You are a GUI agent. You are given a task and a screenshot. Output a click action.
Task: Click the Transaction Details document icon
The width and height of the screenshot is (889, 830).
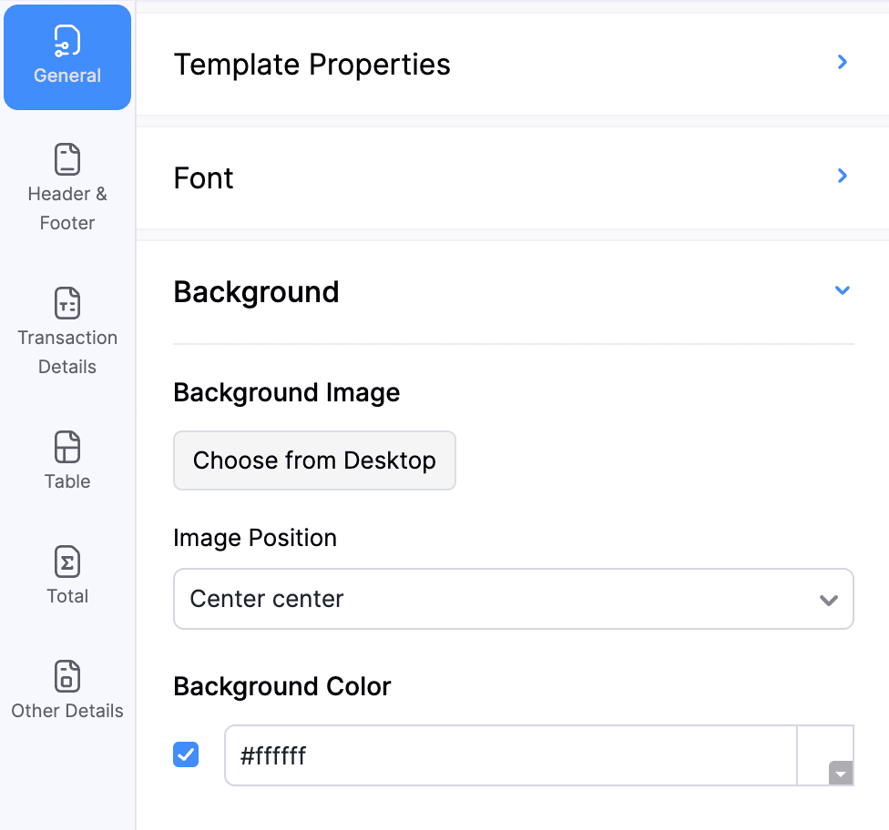click(x=67, y=303)
